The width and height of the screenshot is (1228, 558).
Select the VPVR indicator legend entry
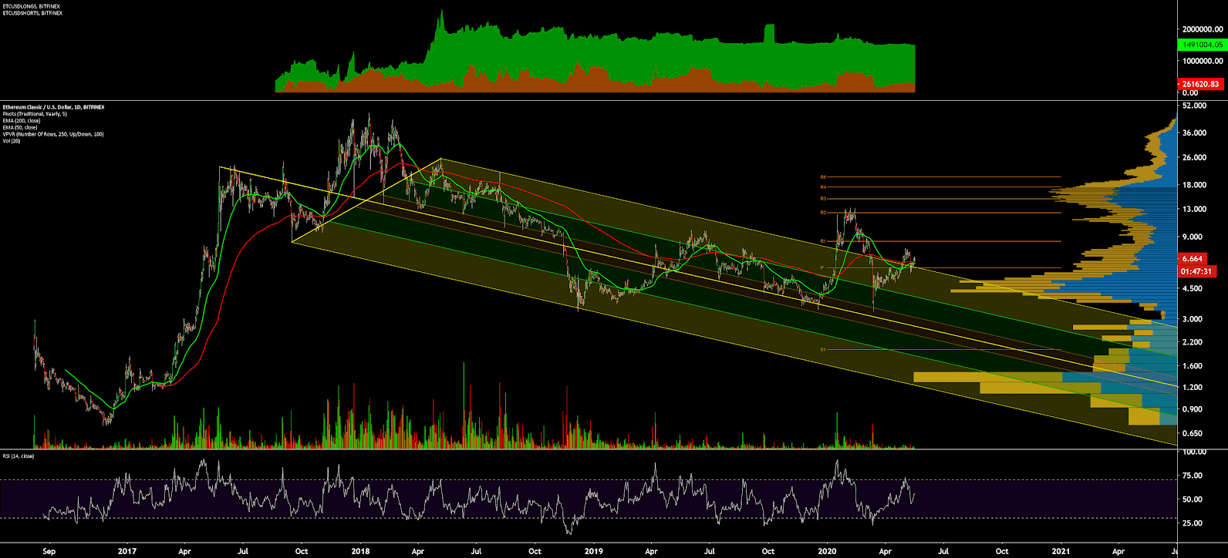pyautogui.click(x=53, y=135)
